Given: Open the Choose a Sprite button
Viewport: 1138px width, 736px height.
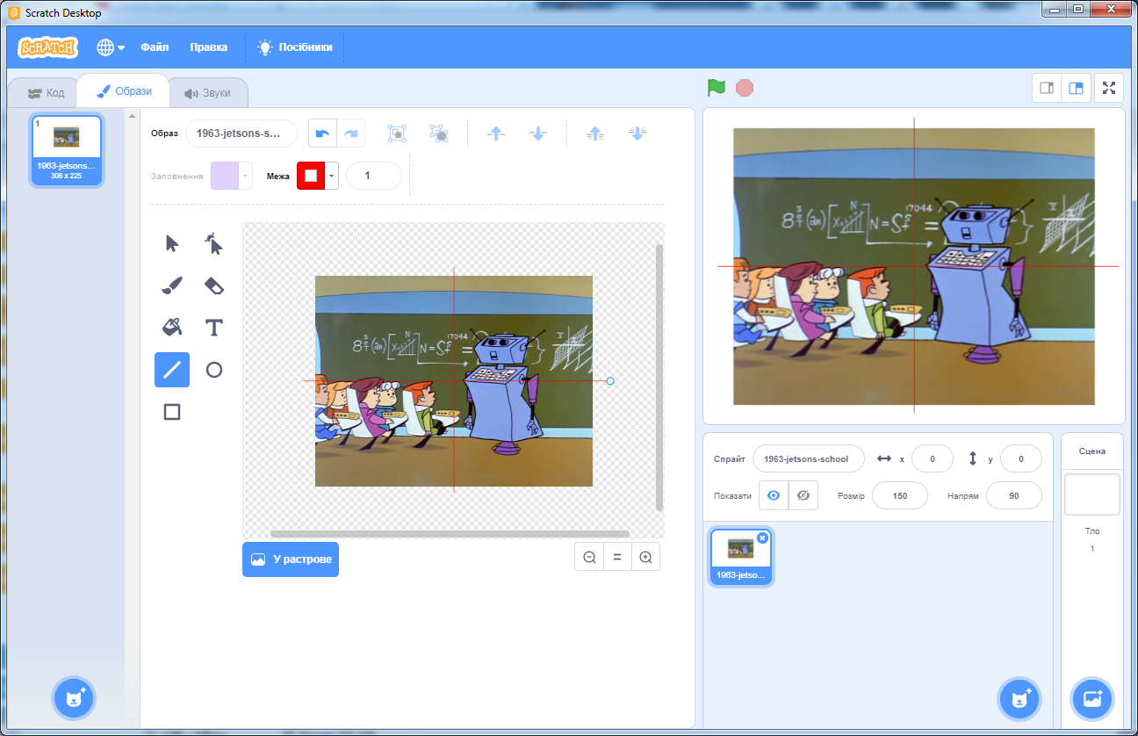Looking at the screenshot, I should [1019, 699].
